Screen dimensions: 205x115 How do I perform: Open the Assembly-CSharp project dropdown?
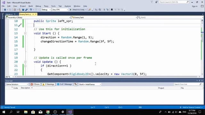coord(38,17)
